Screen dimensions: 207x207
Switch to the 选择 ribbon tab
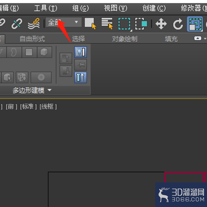point(78,39)
